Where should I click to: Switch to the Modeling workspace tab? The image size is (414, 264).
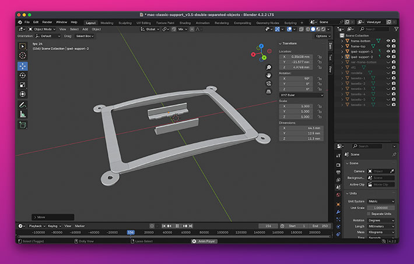pos(107,22)
